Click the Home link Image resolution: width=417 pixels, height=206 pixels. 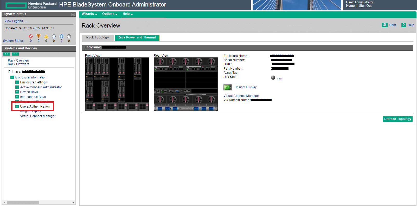[x=350, y=6]
